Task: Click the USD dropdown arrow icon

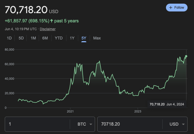Action: pos(183,124)
